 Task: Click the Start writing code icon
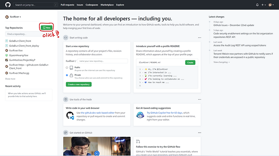[65, 37]
